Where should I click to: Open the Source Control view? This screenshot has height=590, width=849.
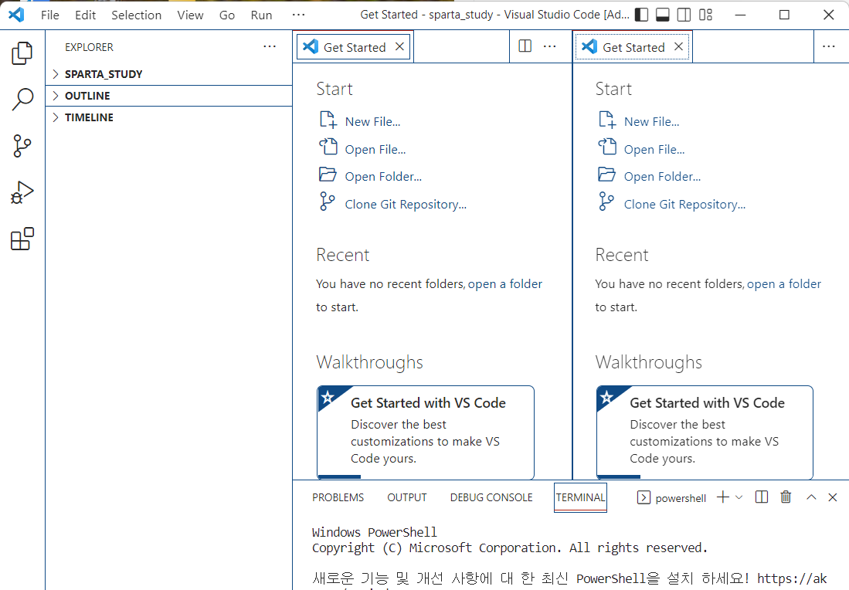point(22,146)
